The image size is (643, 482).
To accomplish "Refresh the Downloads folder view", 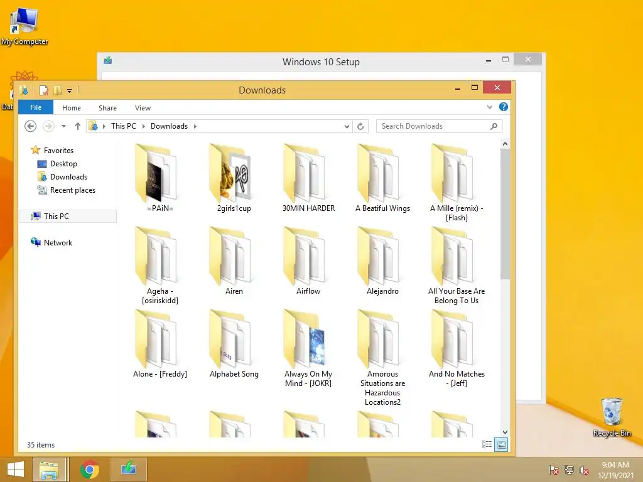I will (360, 126).
